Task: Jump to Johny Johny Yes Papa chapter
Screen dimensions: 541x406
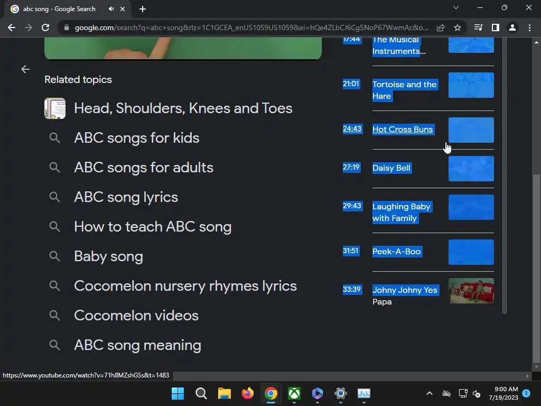Action: (x=405, y=296)
